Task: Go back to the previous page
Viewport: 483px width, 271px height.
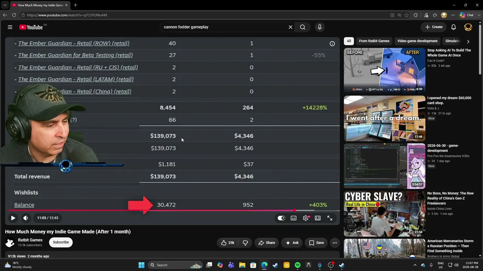Action: coord(5,15)
